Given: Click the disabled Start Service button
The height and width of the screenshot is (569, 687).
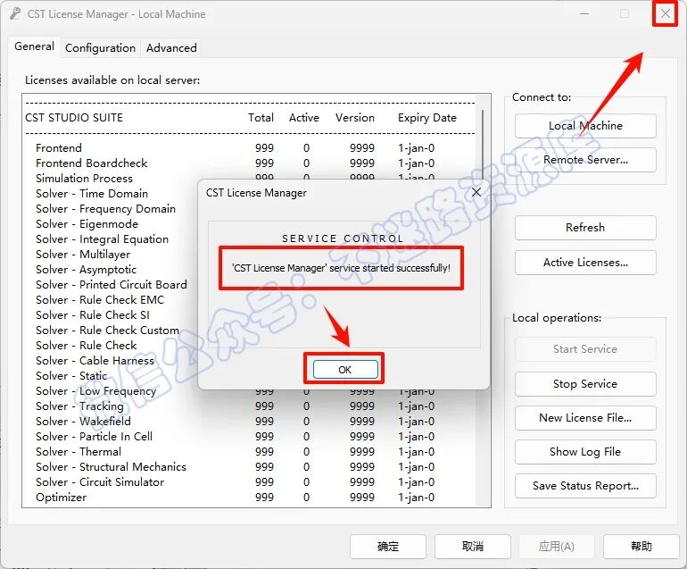Looking at the screenshot, I should click(585, 349).
